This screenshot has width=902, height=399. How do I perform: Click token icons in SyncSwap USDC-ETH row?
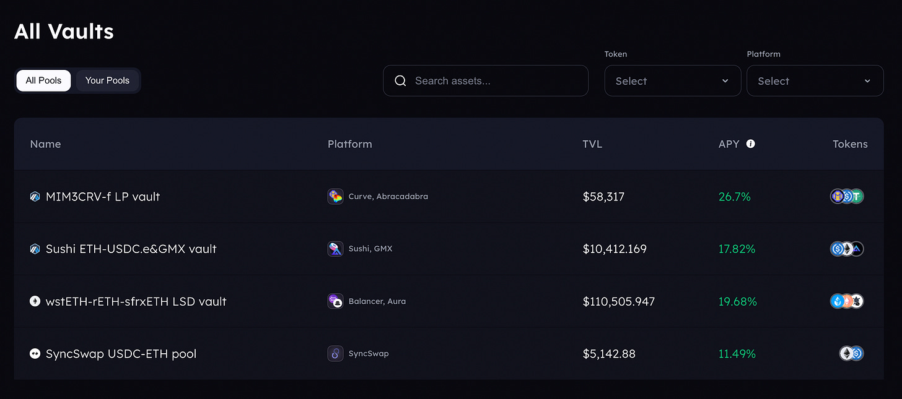click(x=852, y=354)
